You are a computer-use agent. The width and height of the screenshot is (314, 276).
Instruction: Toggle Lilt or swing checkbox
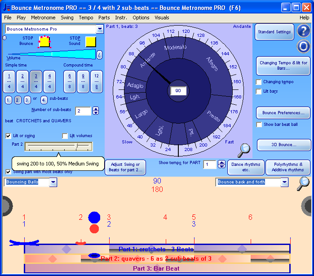pos(8,136)
